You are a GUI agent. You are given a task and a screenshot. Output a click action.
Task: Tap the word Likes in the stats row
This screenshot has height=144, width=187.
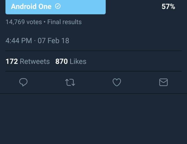(78, 61)
